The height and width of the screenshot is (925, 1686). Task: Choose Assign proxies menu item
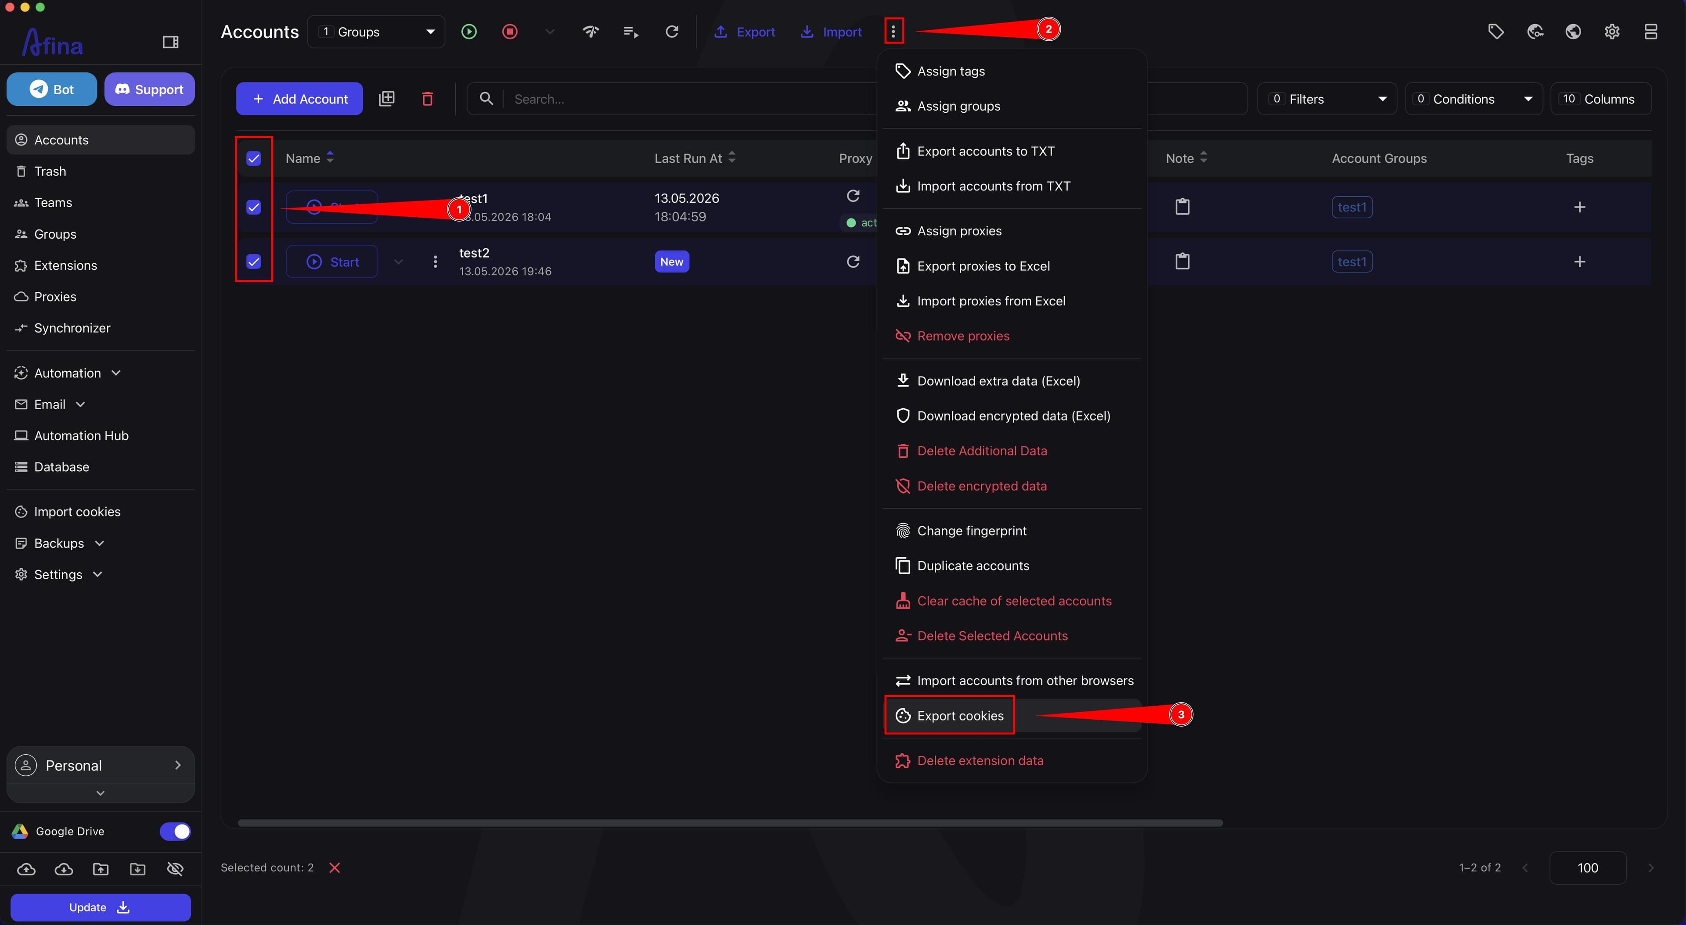coord(1011,231)
